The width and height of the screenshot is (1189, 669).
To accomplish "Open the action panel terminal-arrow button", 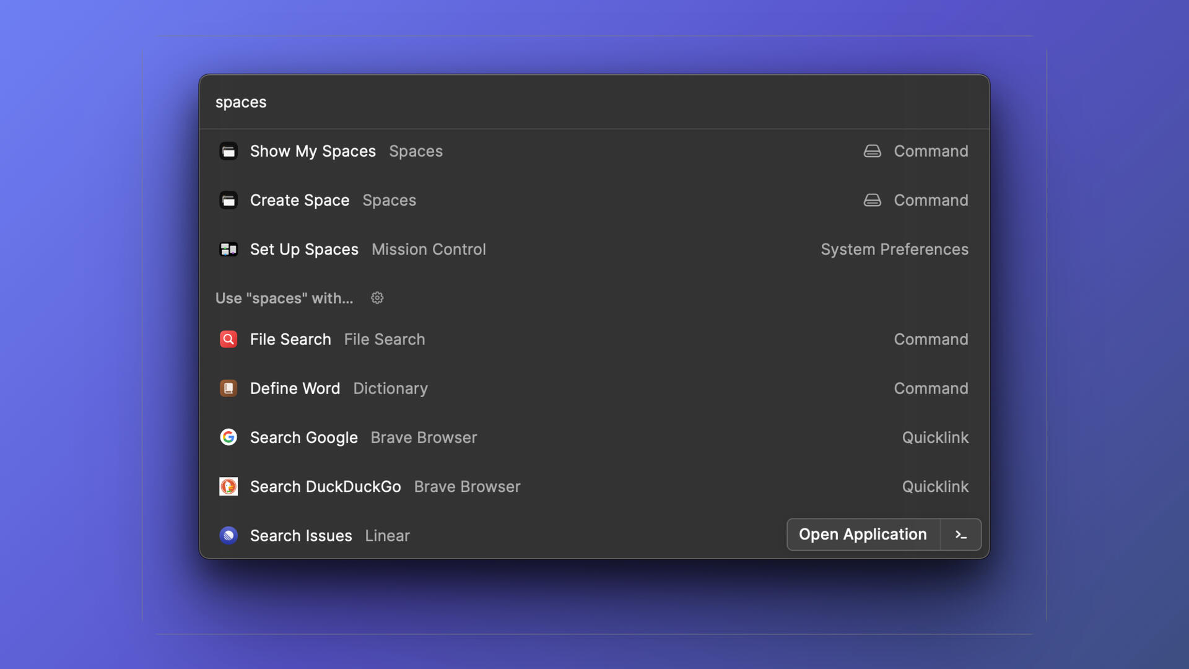I will (x=960, y=535).
